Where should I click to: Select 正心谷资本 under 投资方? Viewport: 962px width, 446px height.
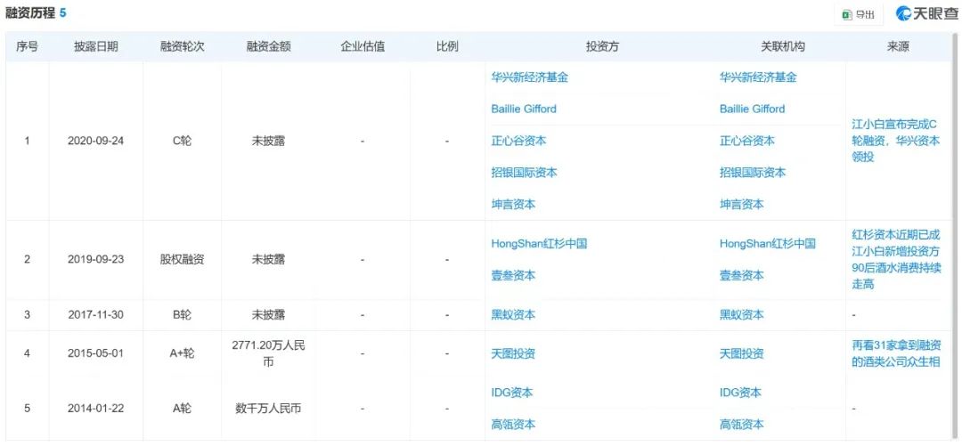point(518,141)
